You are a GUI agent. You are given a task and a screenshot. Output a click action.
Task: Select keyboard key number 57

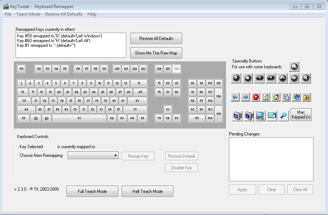click(x=135, y=109)
